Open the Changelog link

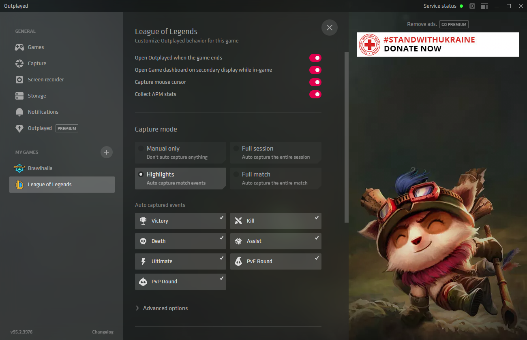[103, 332]
